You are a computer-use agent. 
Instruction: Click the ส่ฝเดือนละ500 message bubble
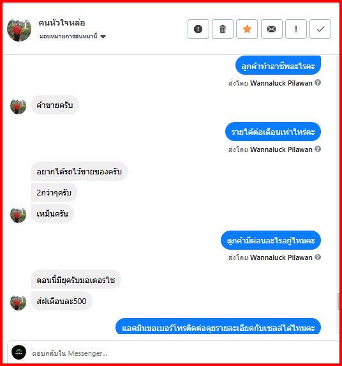(x=61, y=301)
